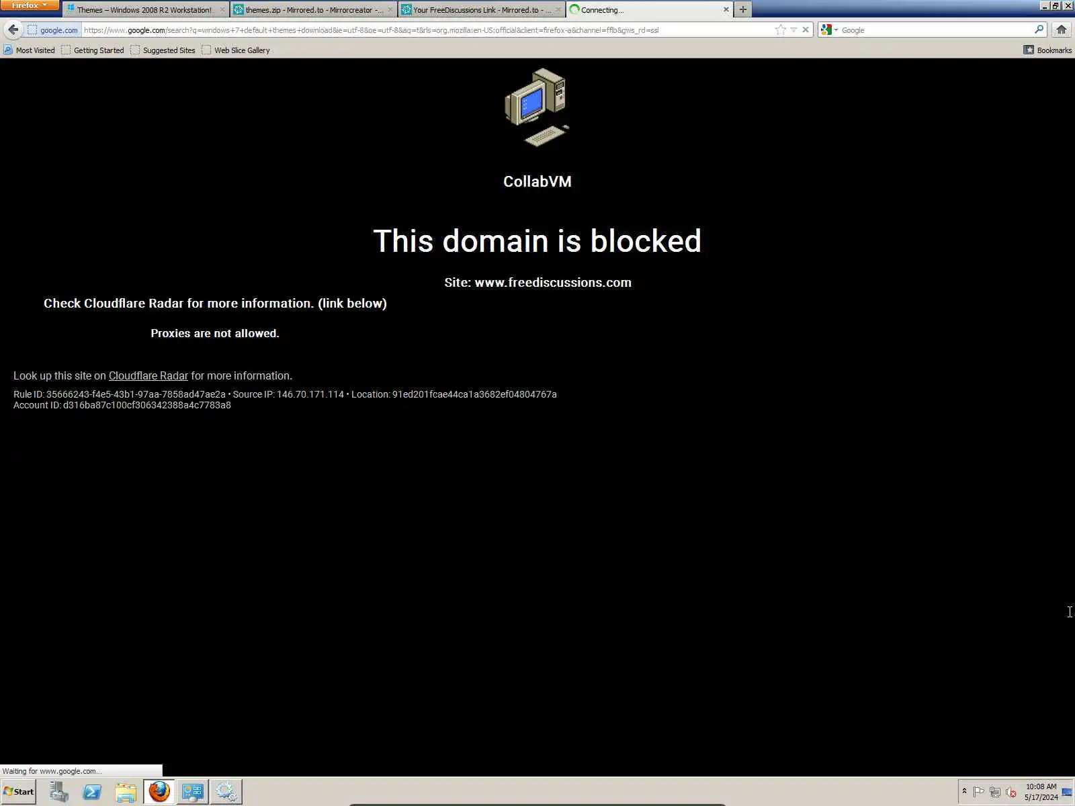Show hidden tray icons arrow
This screenshot has height=806, width=1075.
coord(964,792)
